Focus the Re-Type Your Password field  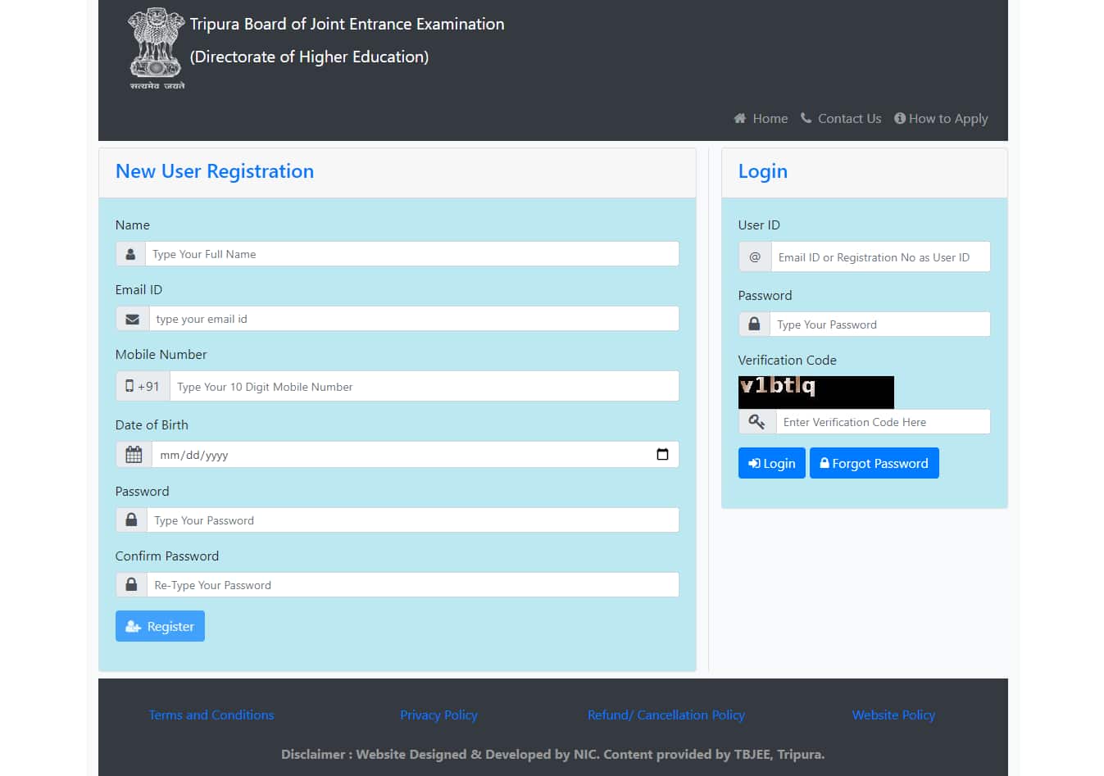pyautogui.click(x=413, y=584)
